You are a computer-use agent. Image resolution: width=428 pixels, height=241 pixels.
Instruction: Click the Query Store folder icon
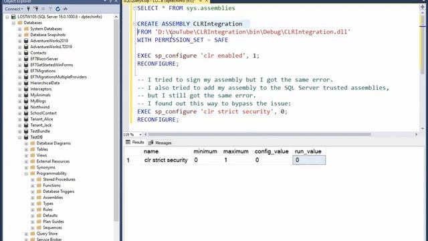tap(33, 234)
